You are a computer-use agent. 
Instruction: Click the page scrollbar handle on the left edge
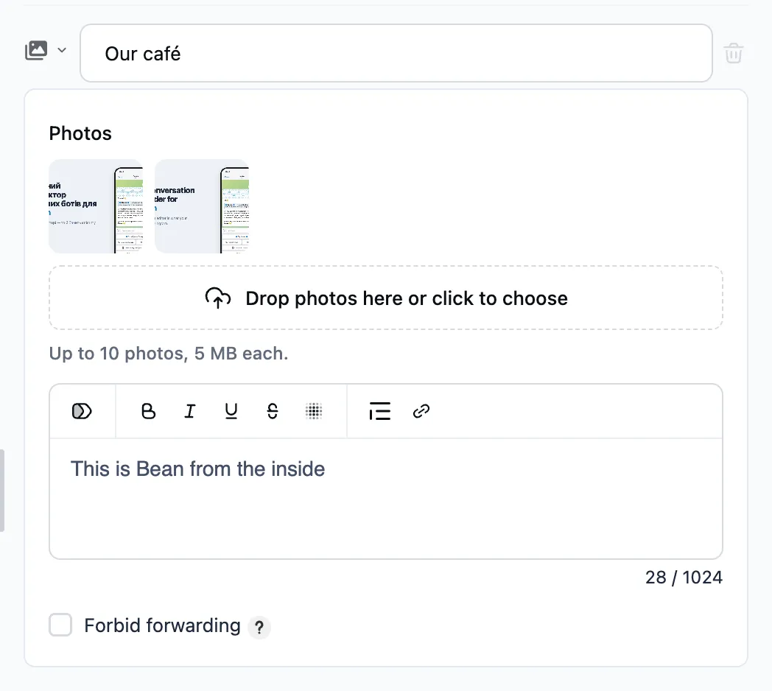click(x=2, y=491)
